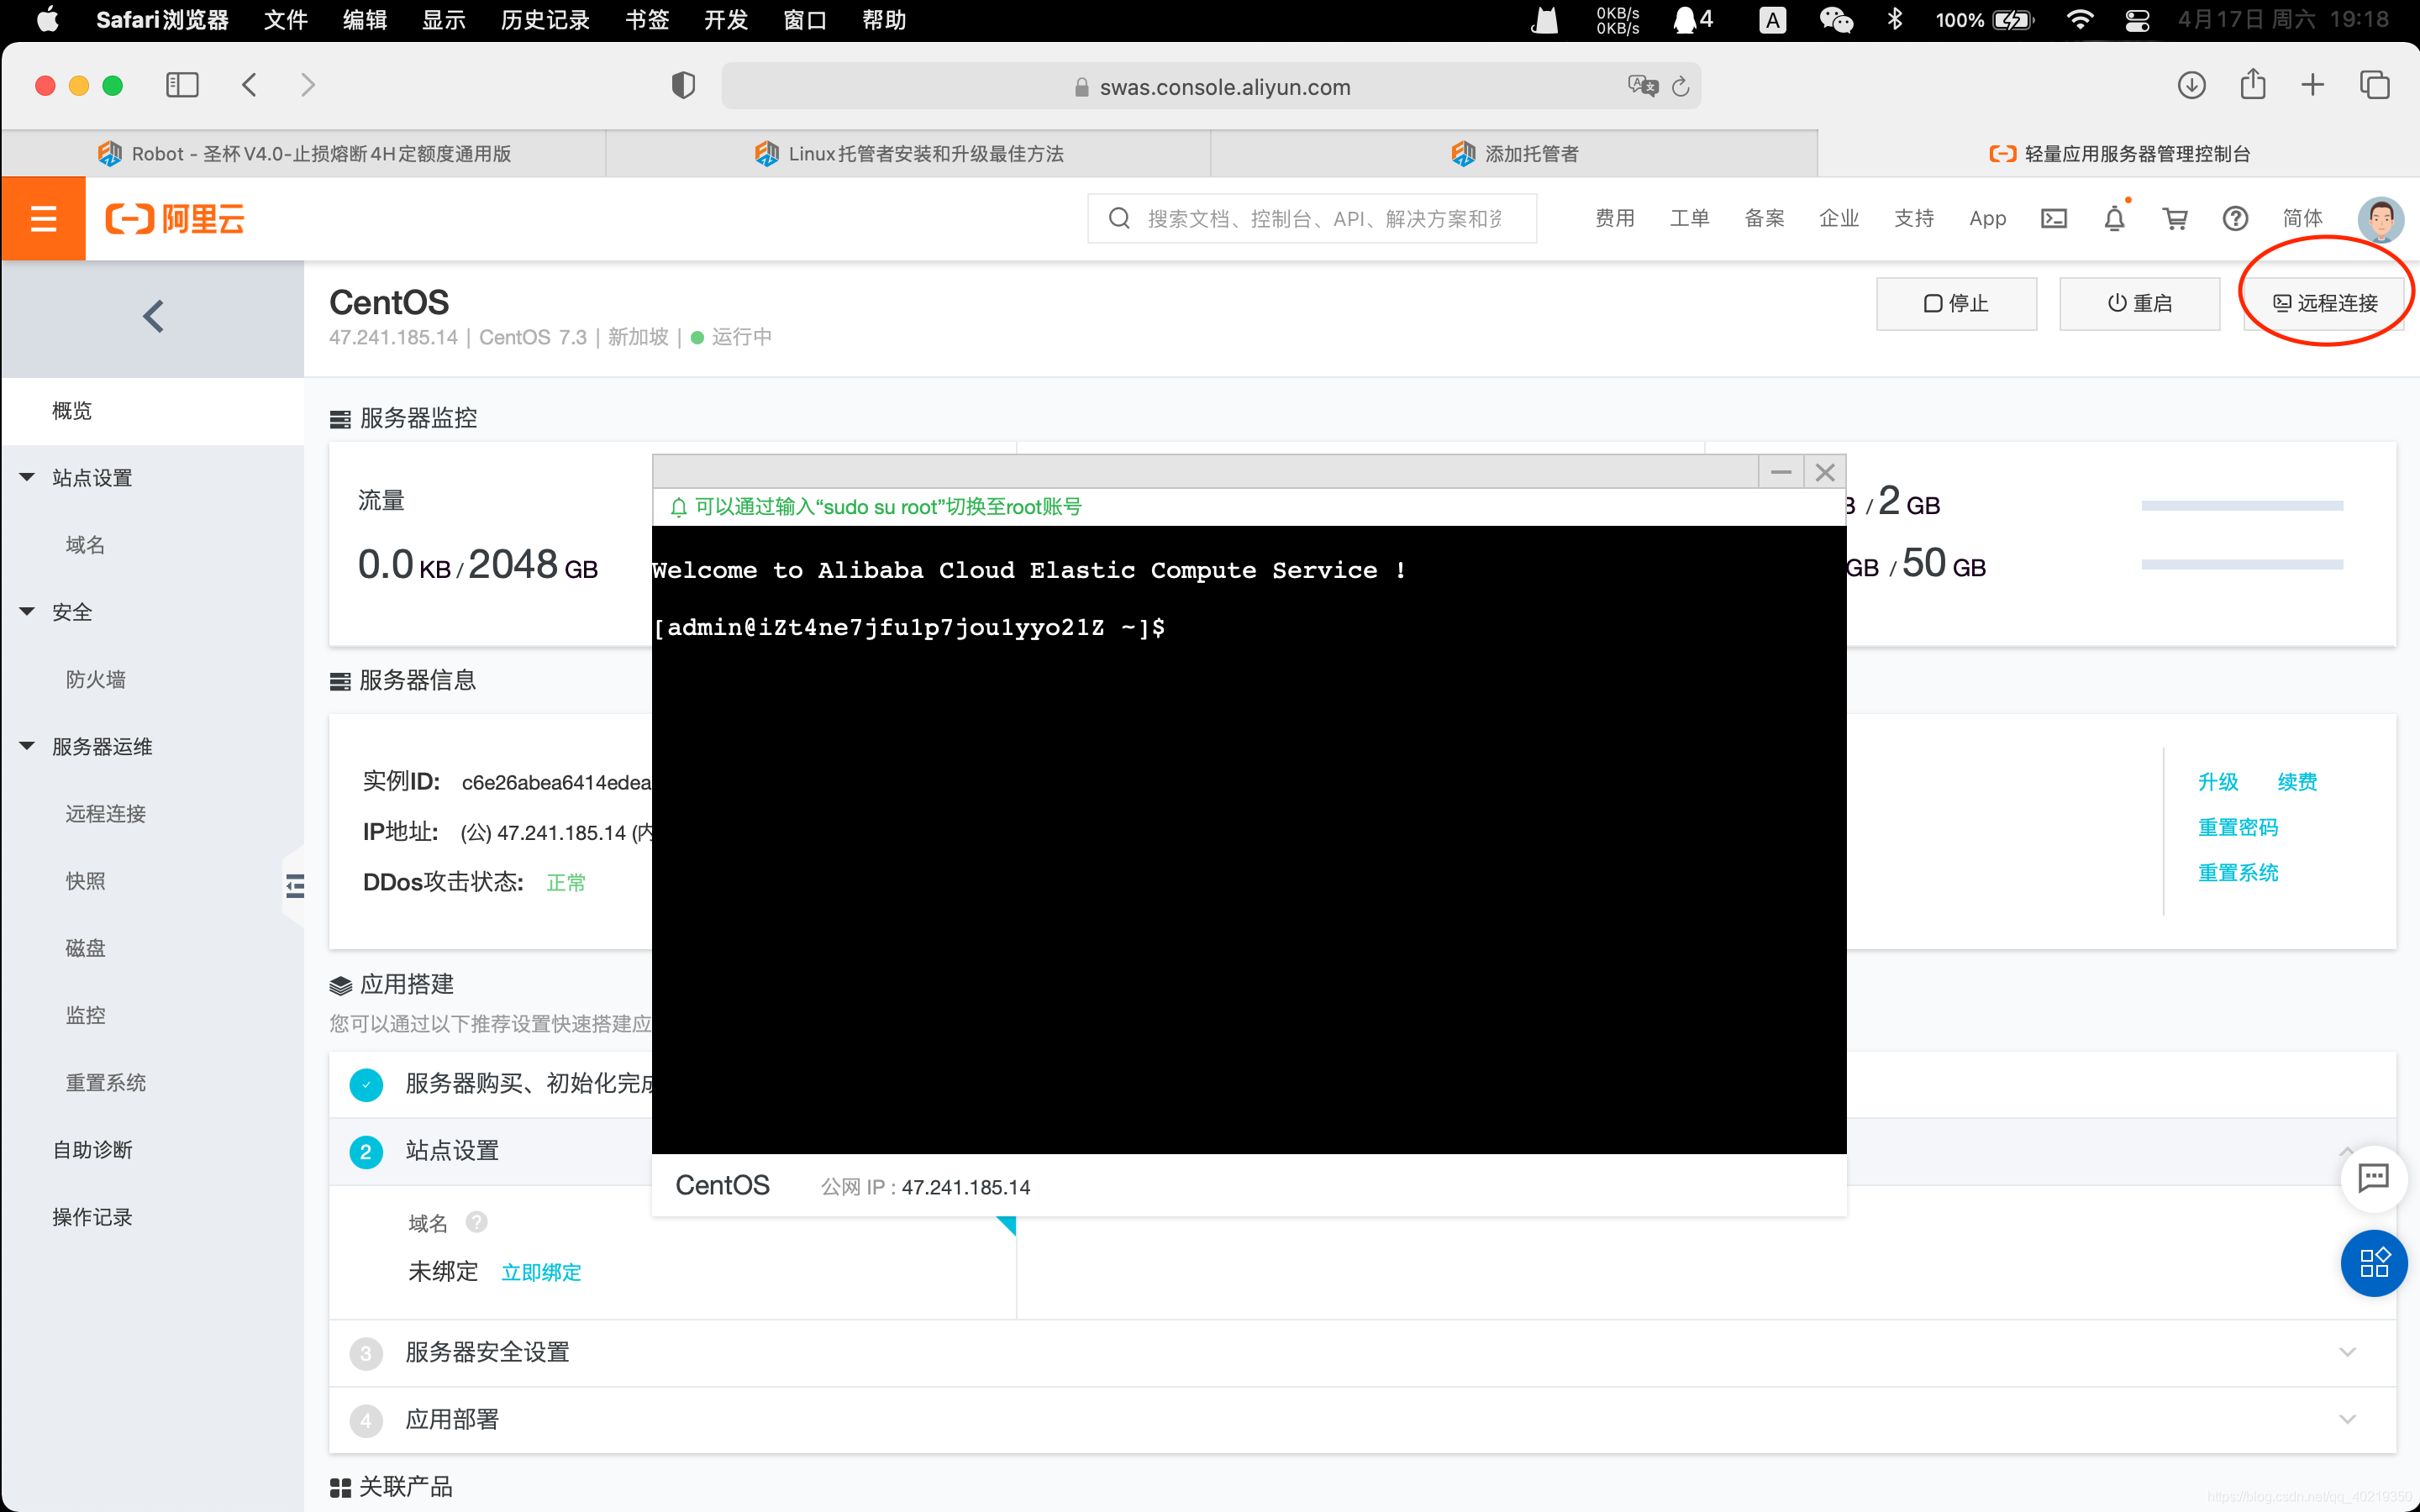Click the 重启 button

coord(2139,303)
